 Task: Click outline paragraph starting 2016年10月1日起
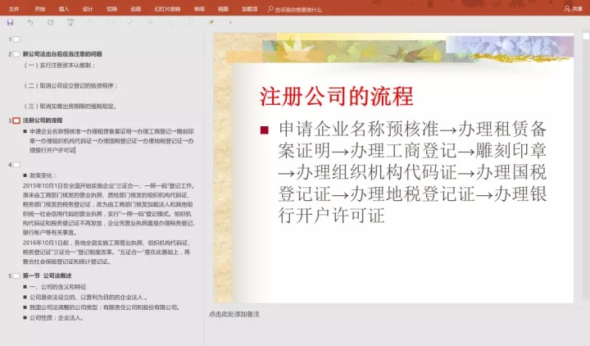107,252
